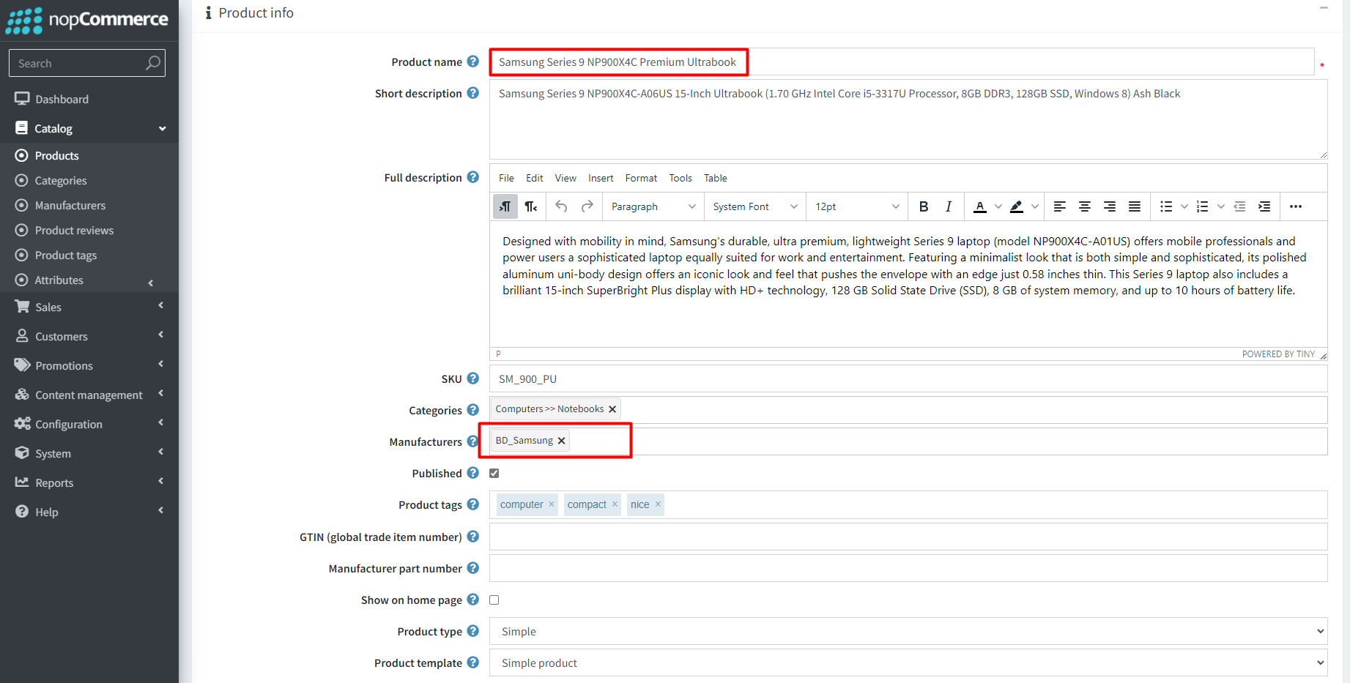The width and height of the screenshot is (1350, 683).
Task: Open Categories in the Catalog menu
Action: pyautogui.click(x=61, y=181)
